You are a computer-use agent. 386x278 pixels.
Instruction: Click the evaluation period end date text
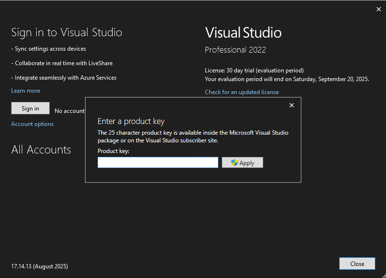287,79
